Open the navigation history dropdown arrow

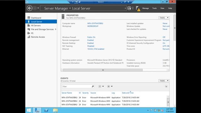click(x=38, y=8)
